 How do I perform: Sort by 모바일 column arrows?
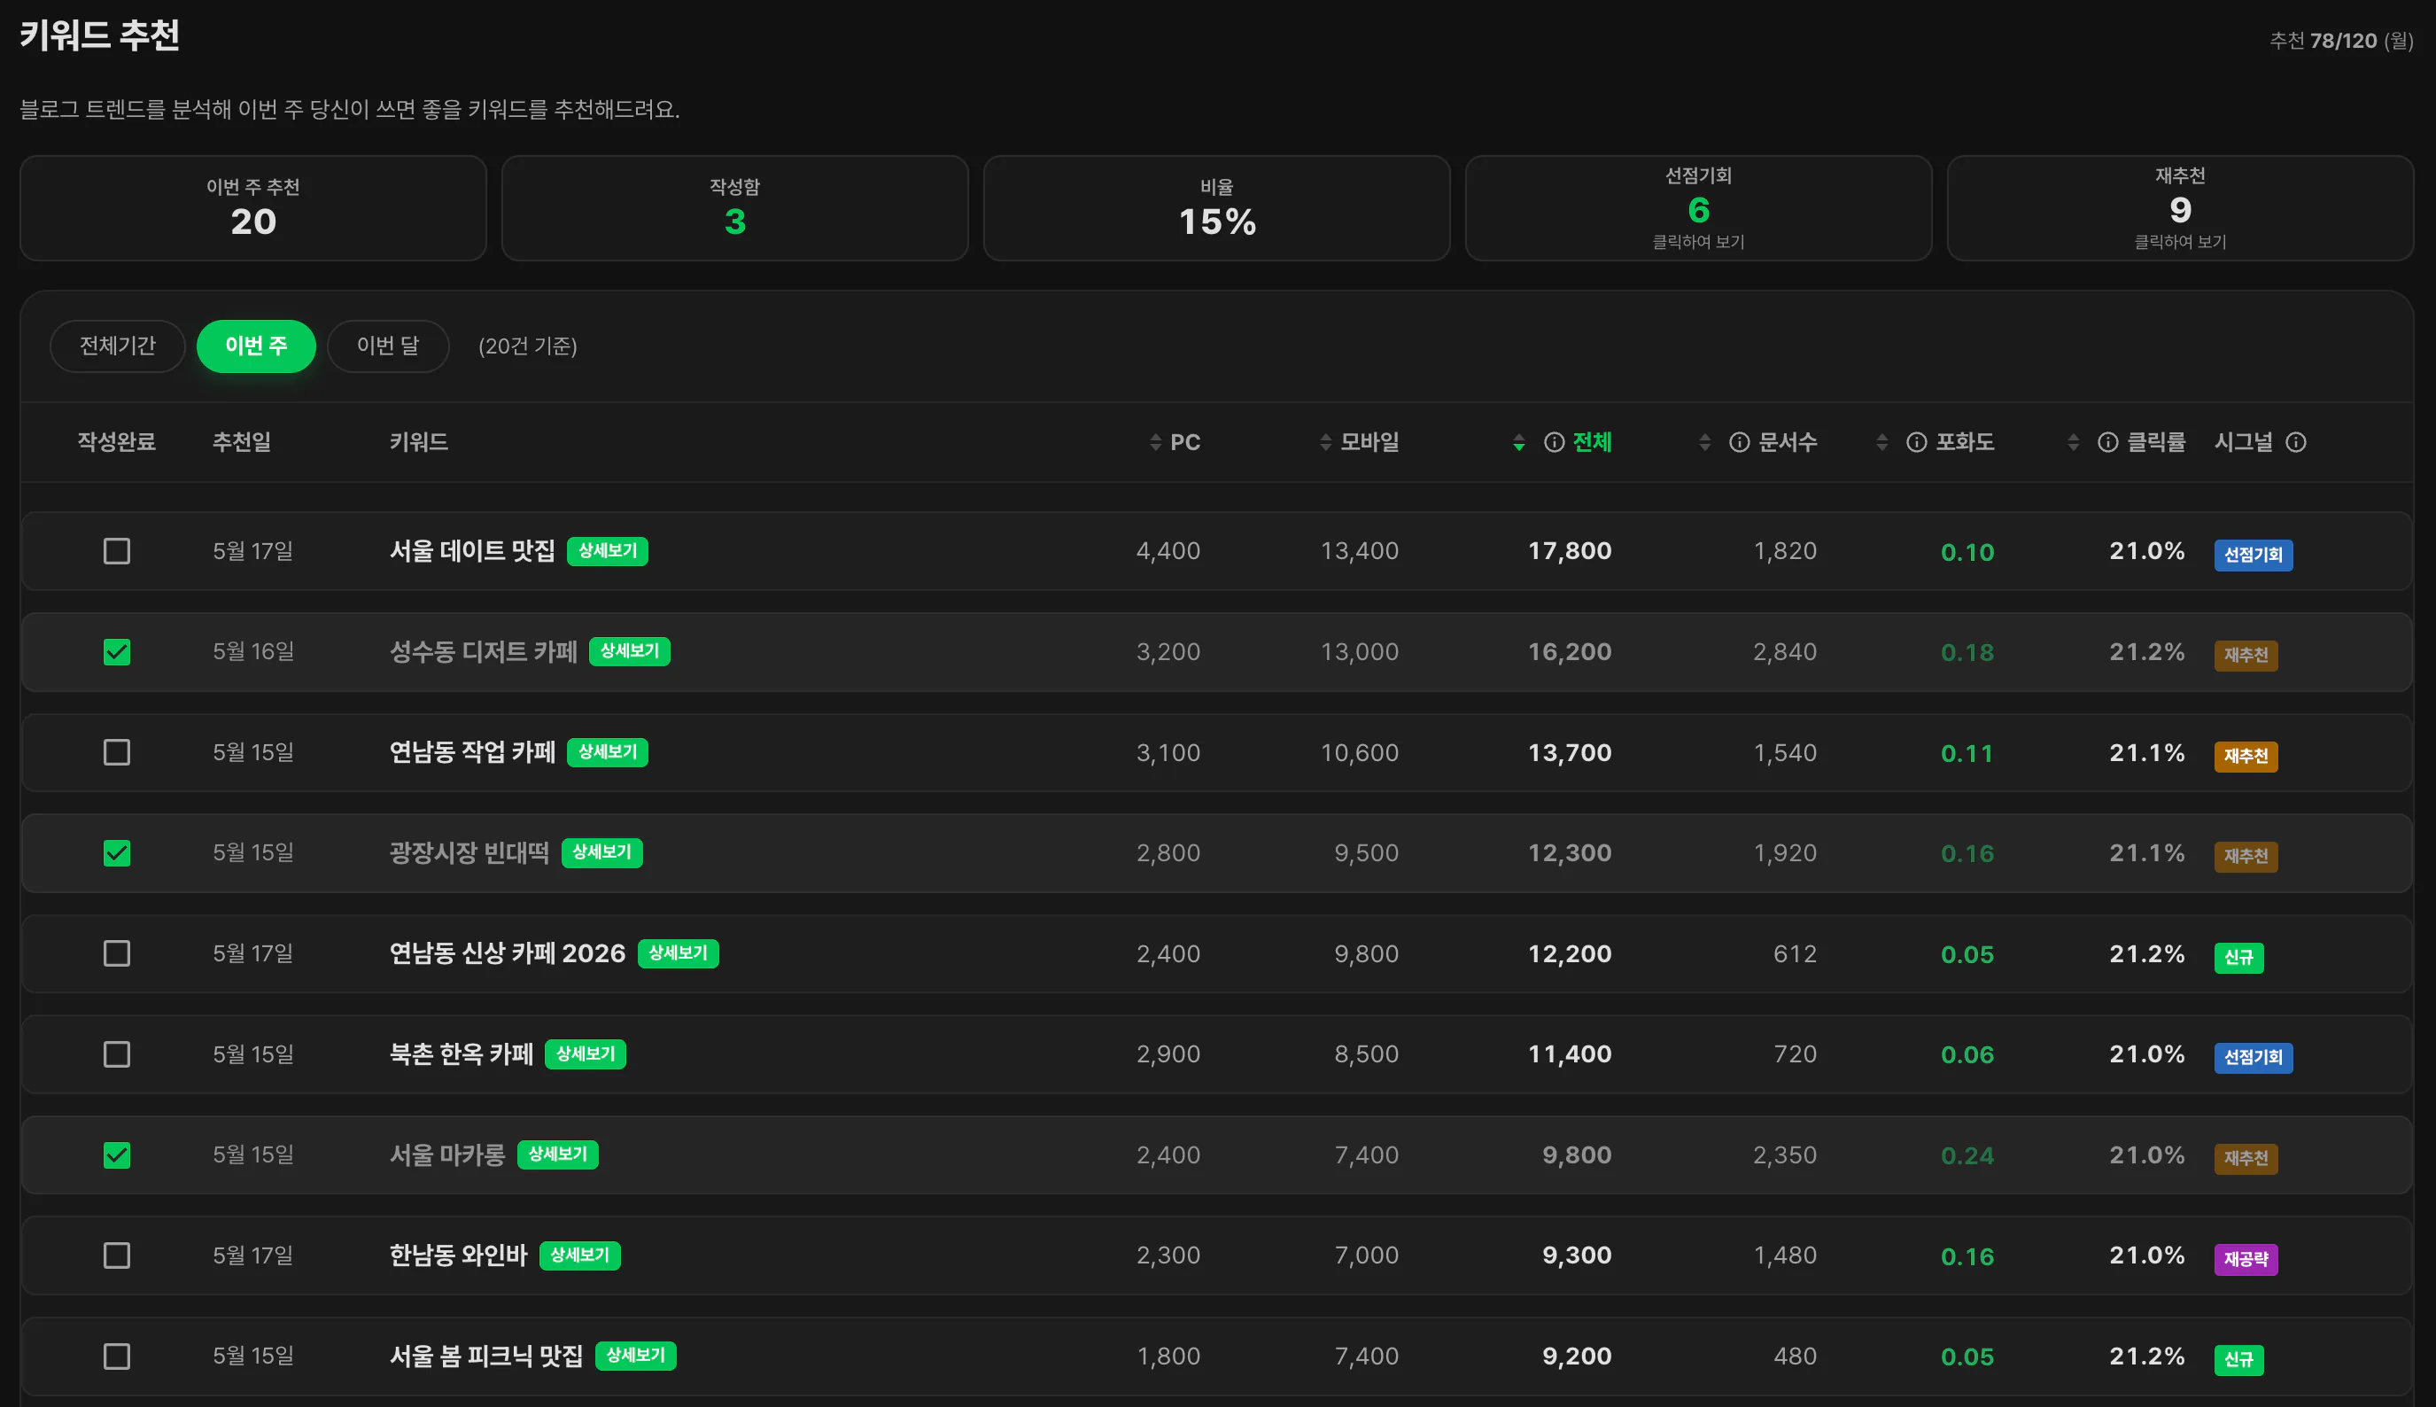coord(1325,443)
